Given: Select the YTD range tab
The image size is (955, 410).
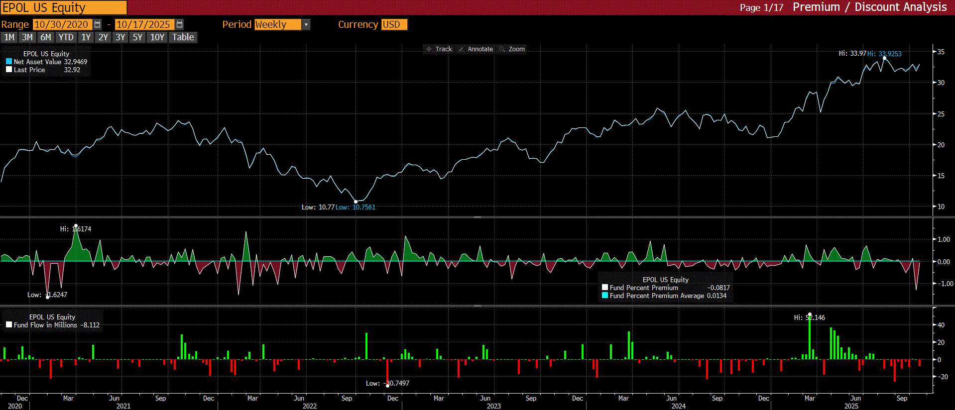Looking at the screenshot, I should pyautogui.click(x=66, y=37).
